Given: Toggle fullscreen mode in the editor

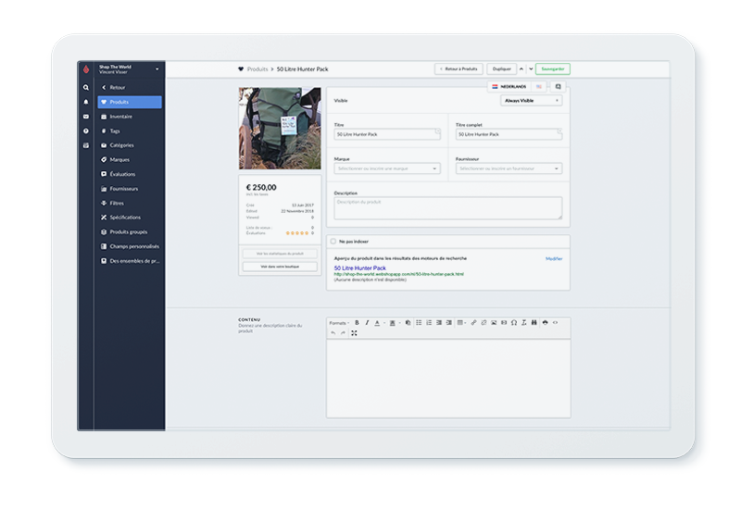Looking at the screenshot, I should (354, 333).
